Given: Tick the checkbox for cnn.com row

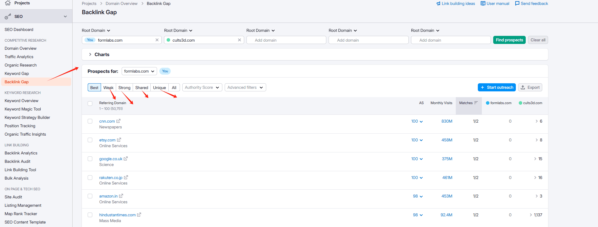Looking at the screenshot, I should [x=90, y=121].
